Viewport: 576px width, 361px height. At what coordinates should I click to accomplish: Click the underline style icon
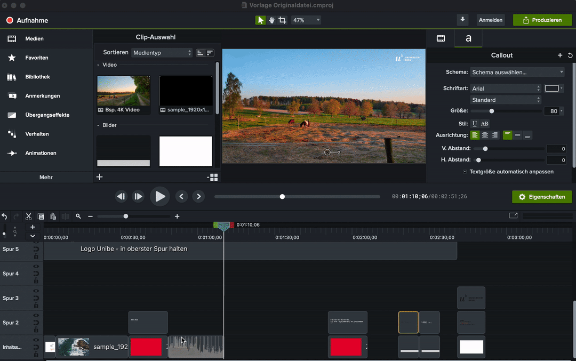(x=475, y=124)
